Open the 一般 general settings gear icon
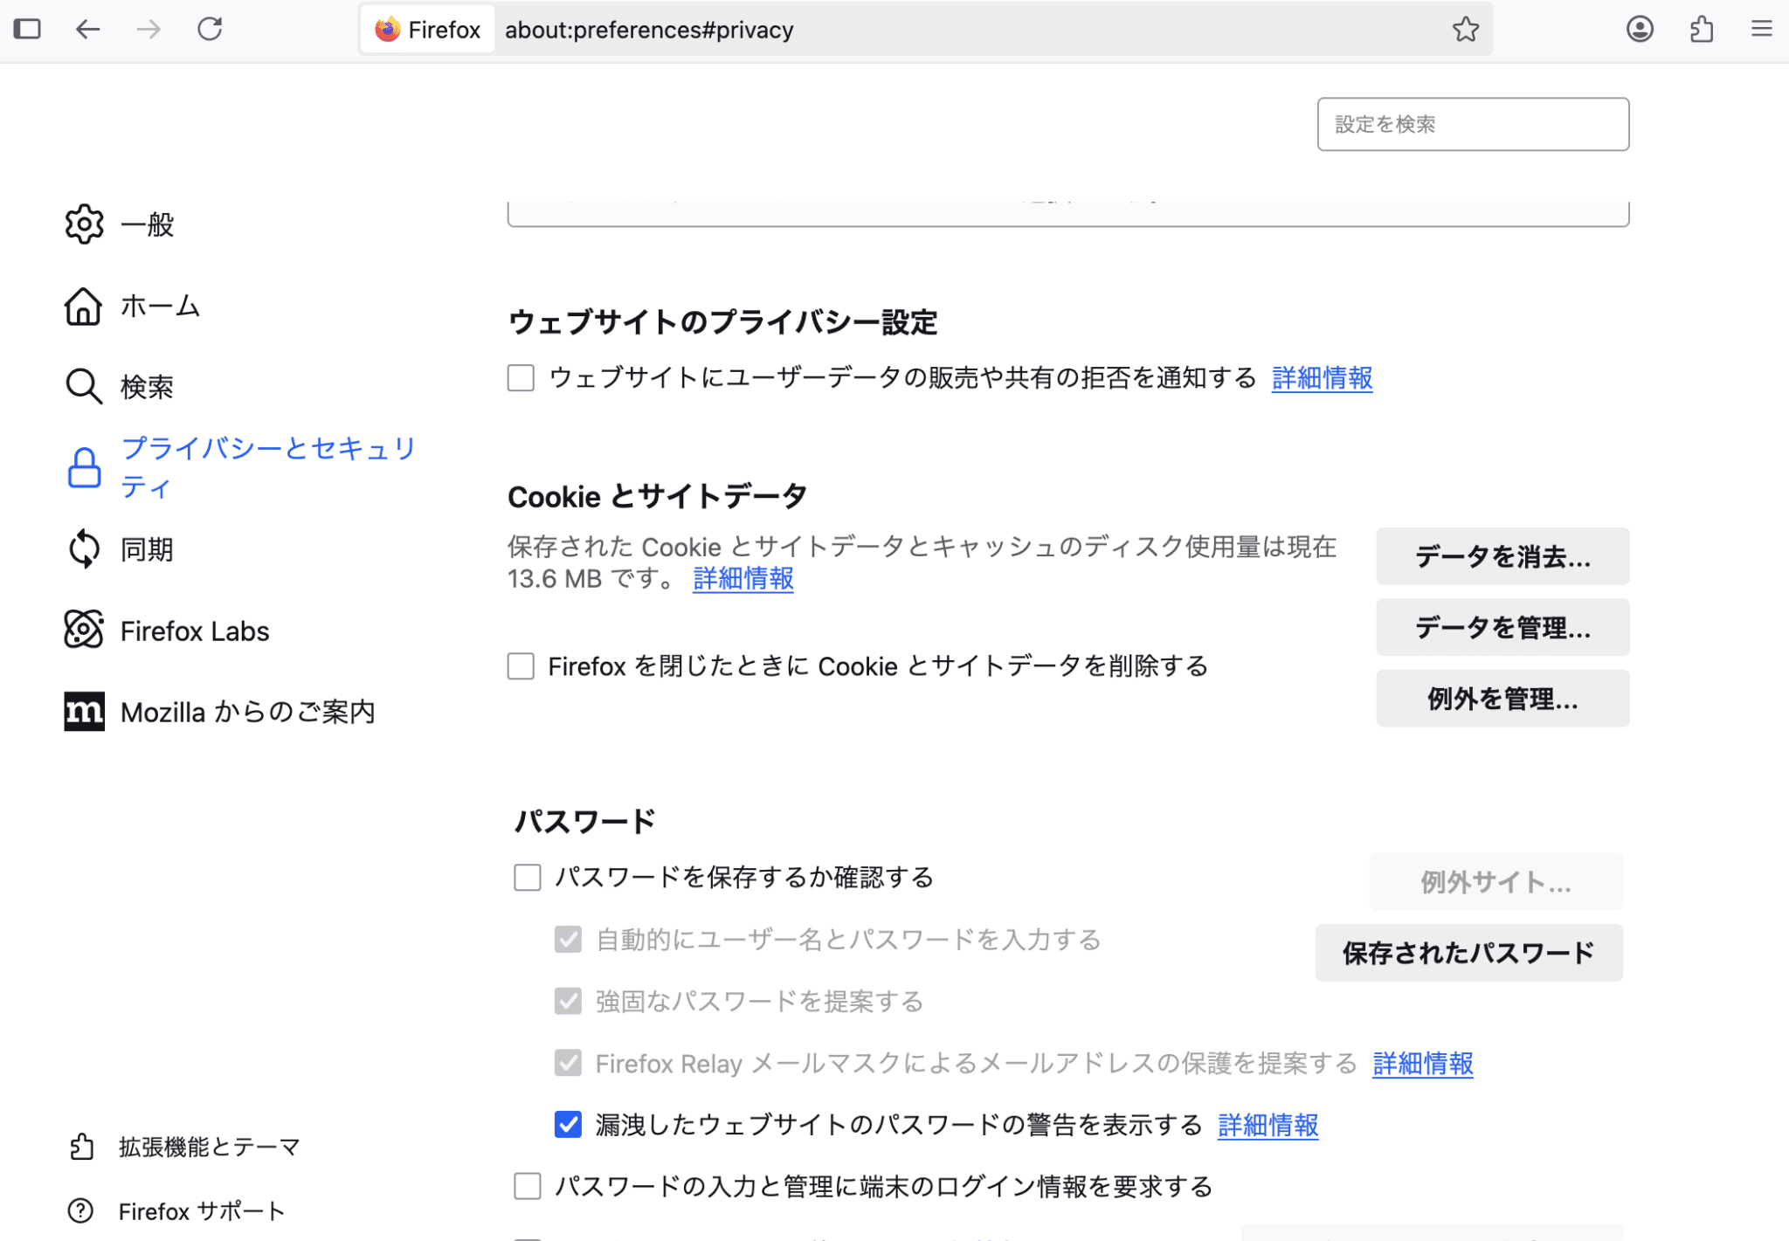 pos(84,224)
